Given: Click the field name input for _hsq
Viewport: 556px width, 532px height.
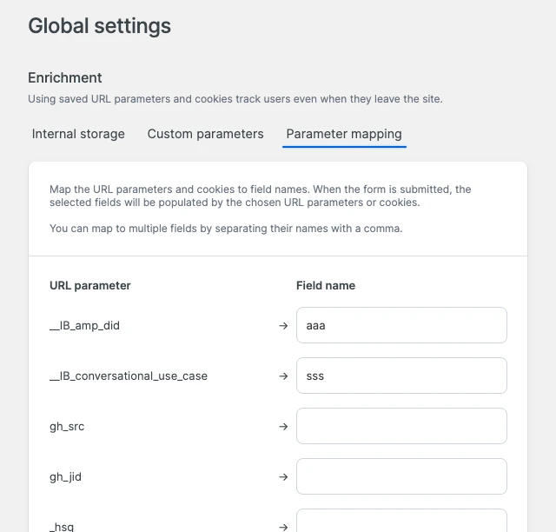Looking at the screenshot, I should point(401,522).
